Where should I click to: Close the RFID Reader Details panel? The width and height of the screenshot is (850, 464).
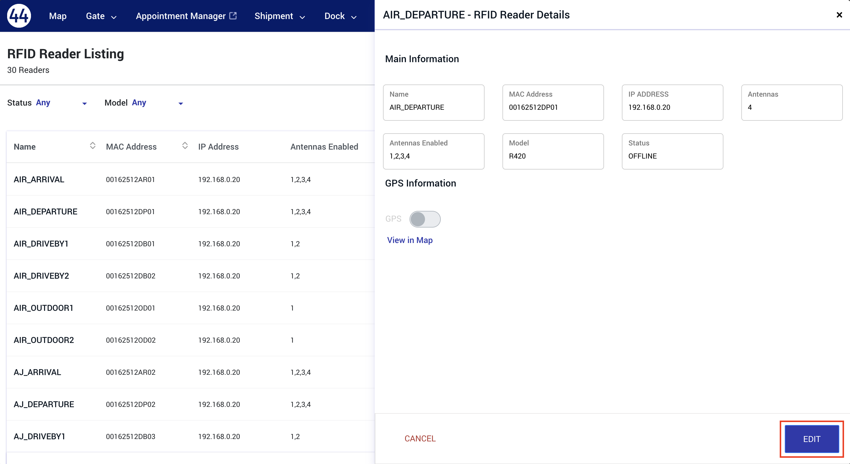pyautogui.click(x=839, y=15)
